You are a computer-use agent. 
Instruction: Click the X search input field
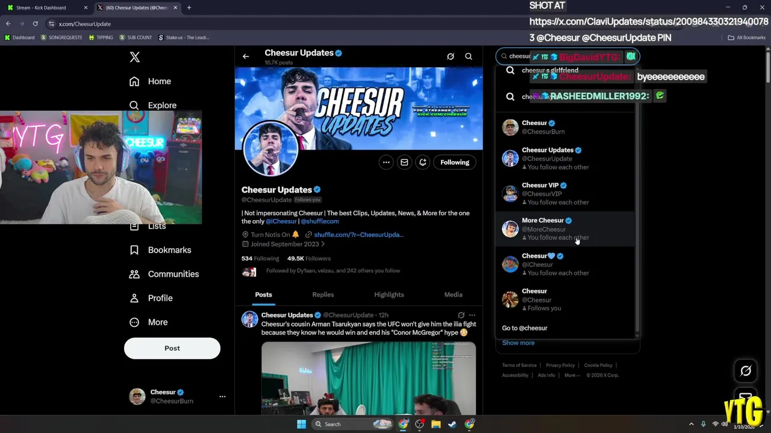(x=567, y=57)
